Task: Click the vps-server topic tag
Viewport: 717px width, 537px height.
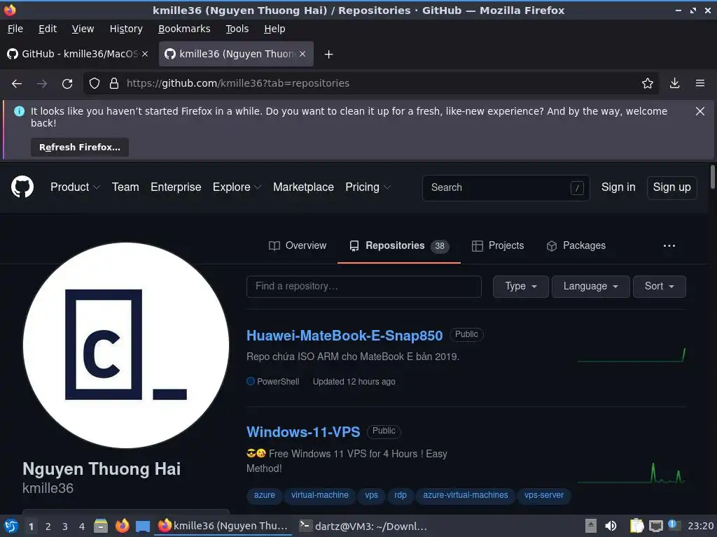Action: [x=543, y=495]
